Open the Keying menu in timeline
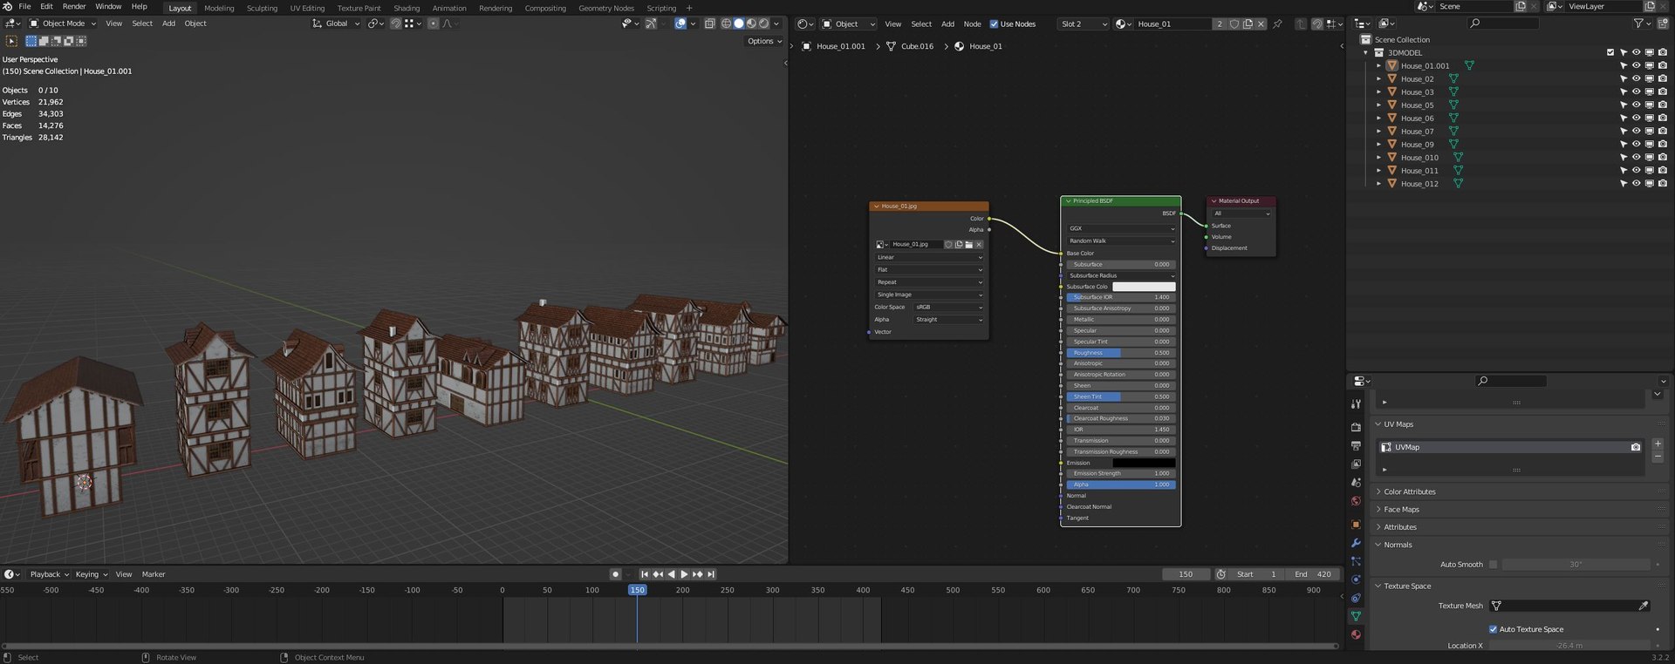This screenshot has width=1675, height=664. (91, 574)
